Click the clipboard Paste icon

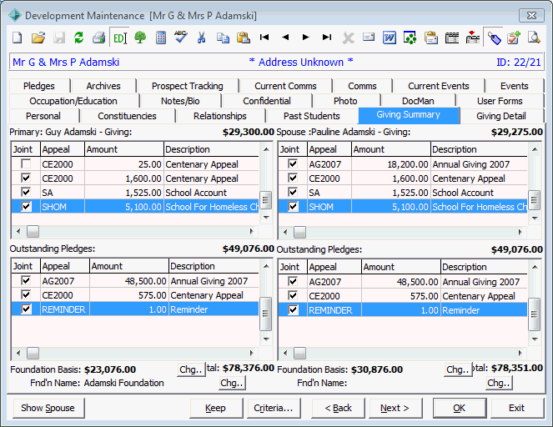tap(244, 38)
